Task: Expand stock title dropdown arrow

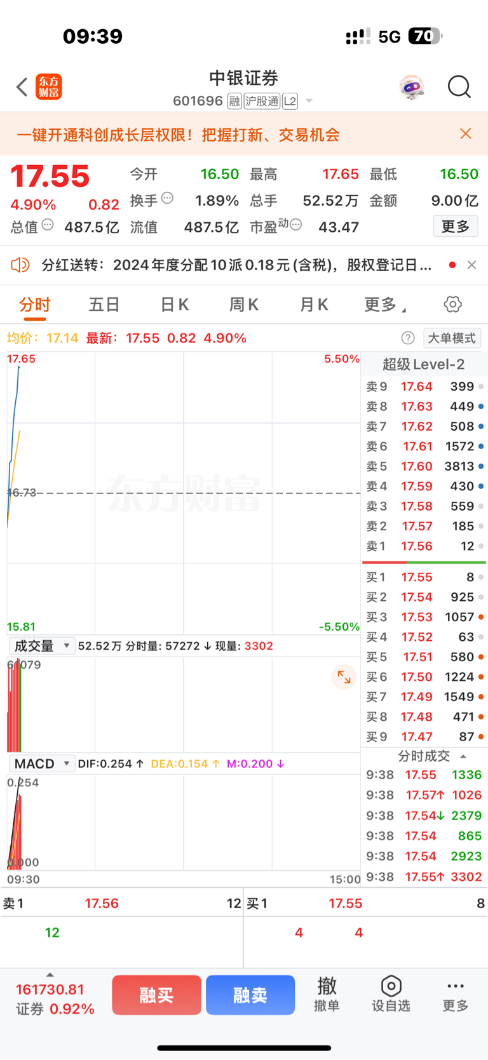Action: click(309, 101)
